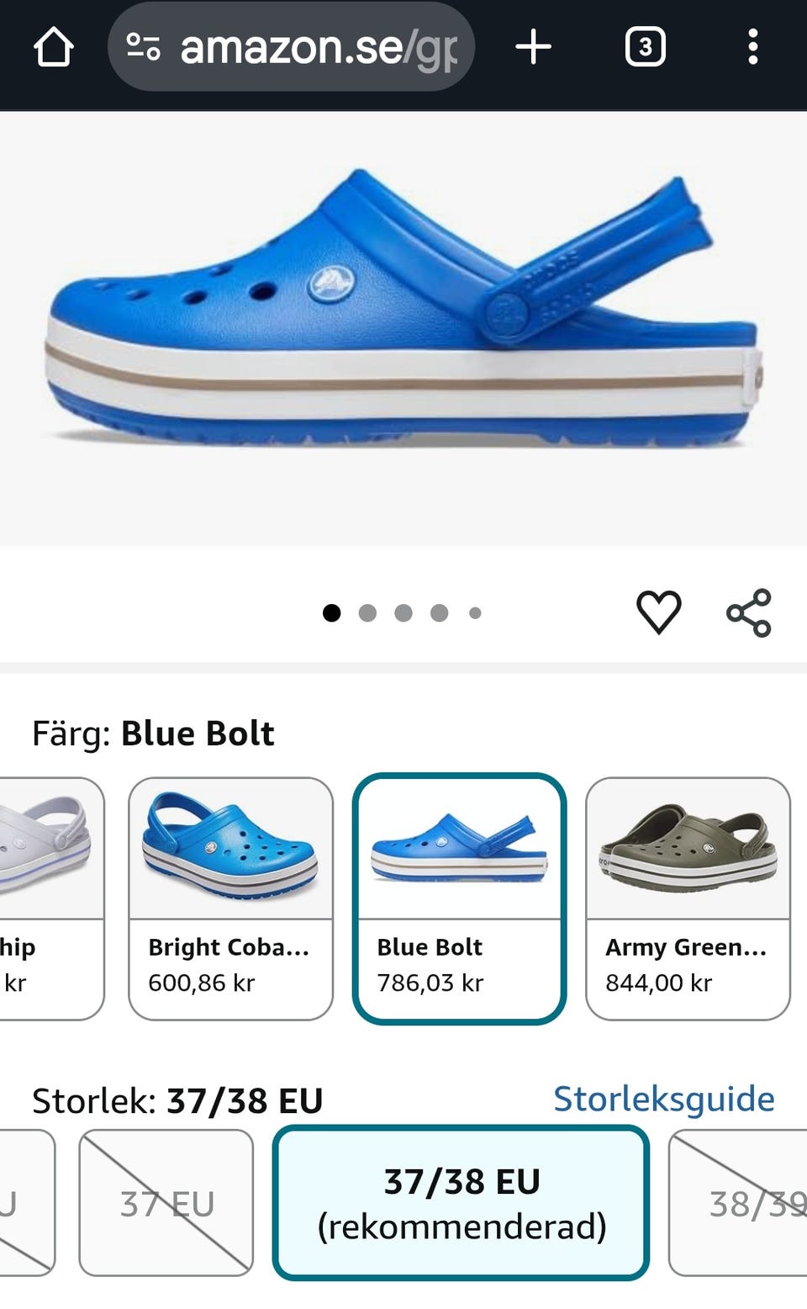Jump to the third image carousel dot
807x1309 pixels.
click(x=403, y=613)
